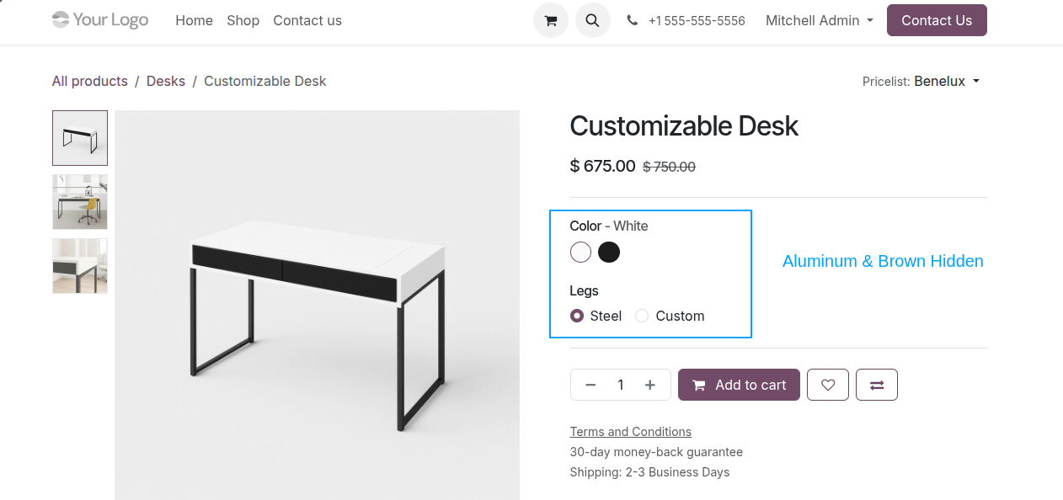
Task: Click the phone icon in header
Action: (x=633, y=20)
